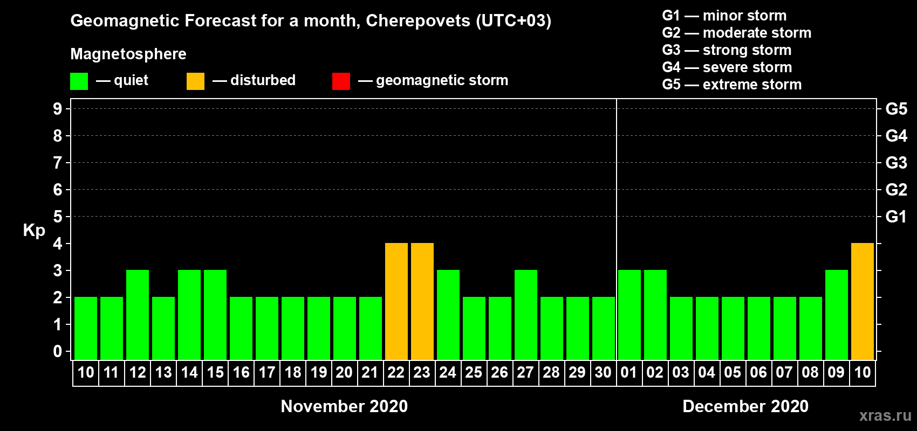Image resolution: width=917 pixels, height=431 pixels.
Task: Click Kp axis value 0
Action: pyautogui.click(x=58, y=351)
